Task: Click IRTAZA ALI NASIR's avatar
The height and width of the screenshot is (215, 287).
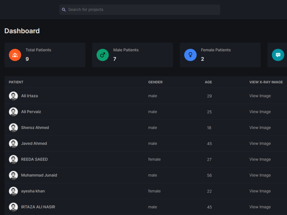Action: click(x=13, y=207)
